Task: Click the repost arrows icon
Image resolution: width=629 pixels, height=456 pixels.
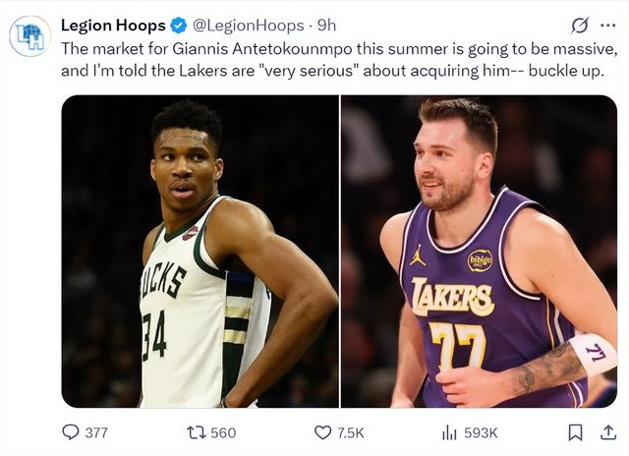Action: [196, 432]
